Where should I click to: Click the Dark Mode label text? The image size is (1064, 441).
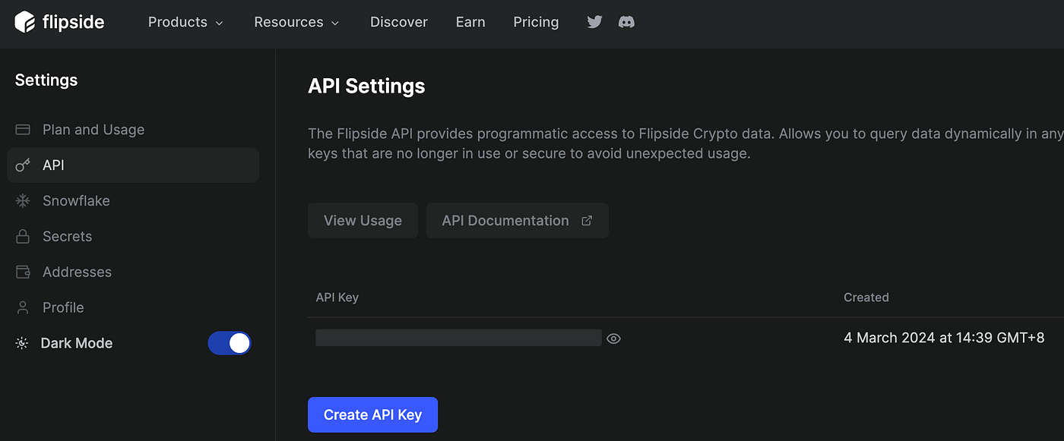pyautogui.click(x=77, y=343)
